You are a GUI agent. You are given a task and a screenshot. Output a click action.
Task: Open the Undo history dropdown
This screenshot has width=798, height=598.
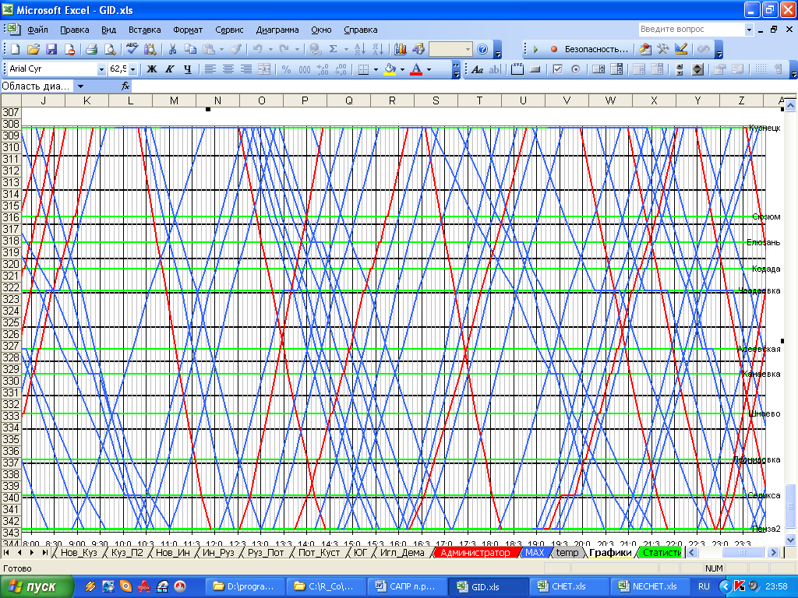pyautogui.click(x=270, y=49)
